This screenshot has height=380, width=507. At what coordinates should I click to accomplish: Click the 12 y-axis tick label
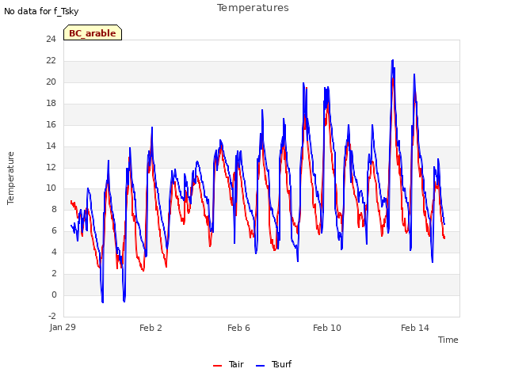point(51,167)
